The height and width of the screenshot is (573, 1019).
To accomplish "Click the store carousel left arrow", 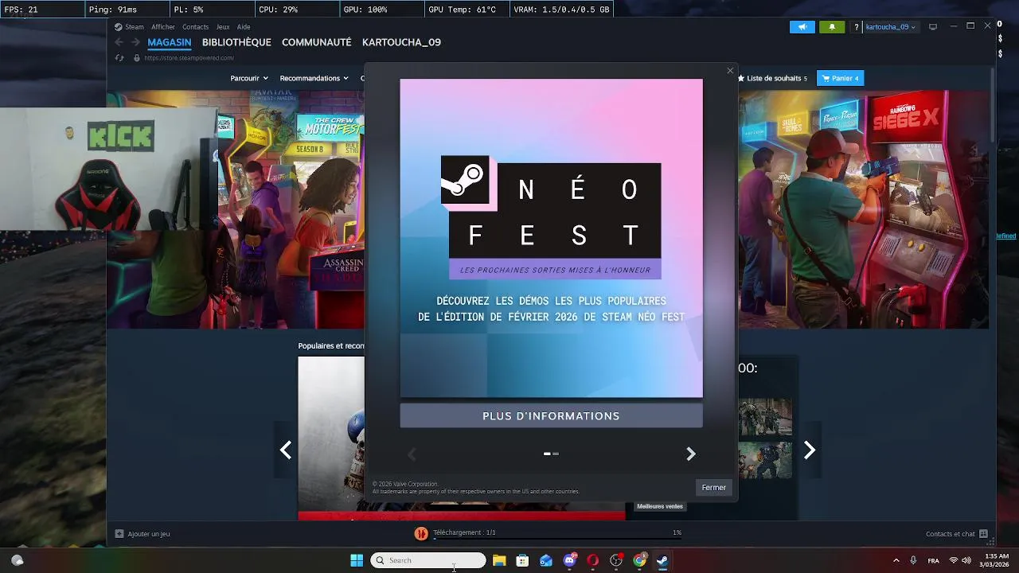I will coord(286,450).
